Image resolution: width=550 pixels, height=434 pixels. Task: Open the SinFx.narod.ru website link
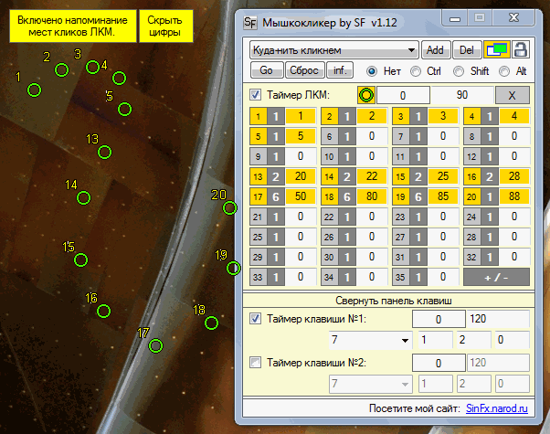point(499,408)
